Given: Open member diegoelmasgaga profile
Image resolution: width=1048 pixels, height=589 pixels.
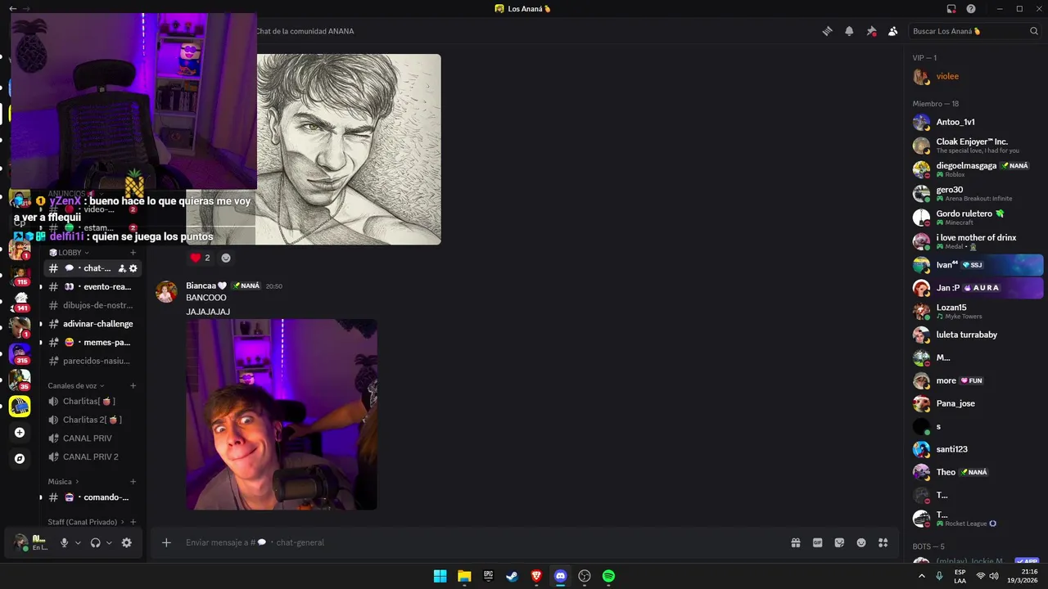Looking at the screenshot, I should pos(977,169).
